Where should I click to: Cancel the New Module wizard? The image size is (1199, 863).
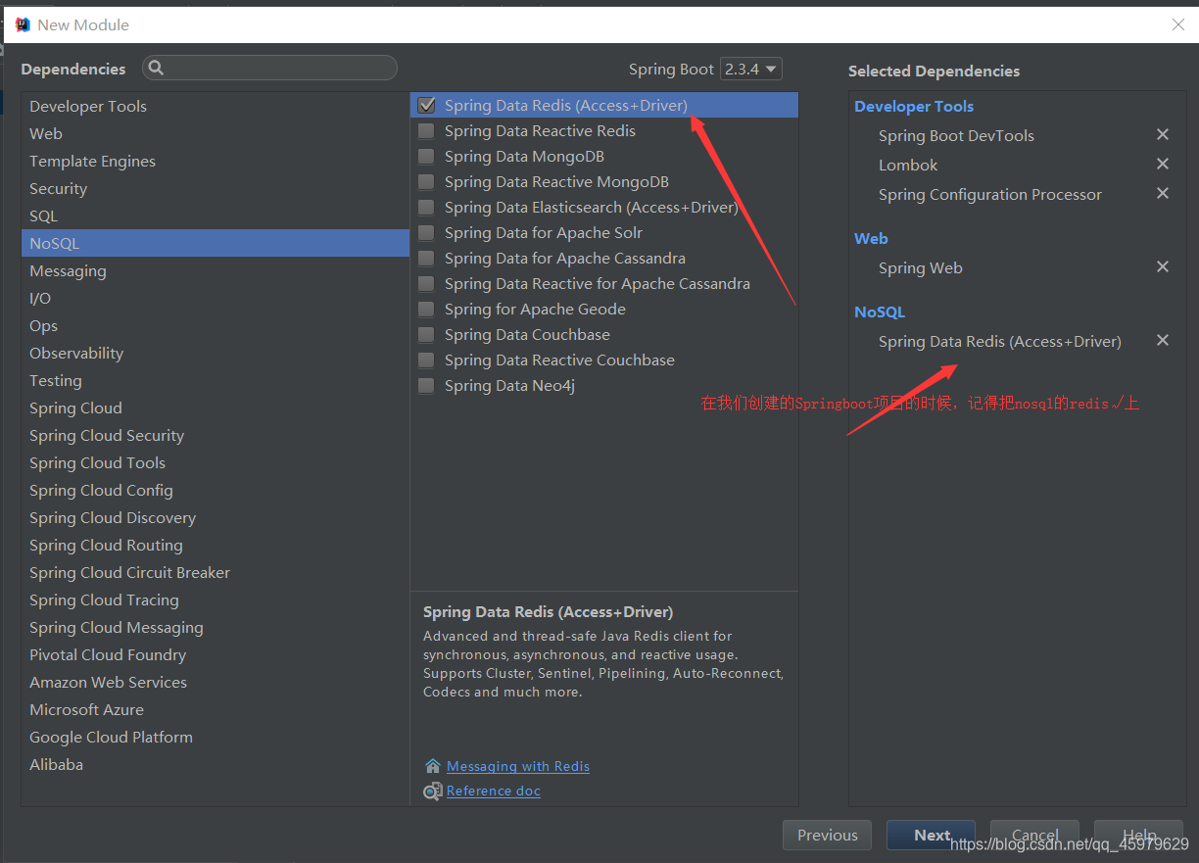(x=1034, y=835)
